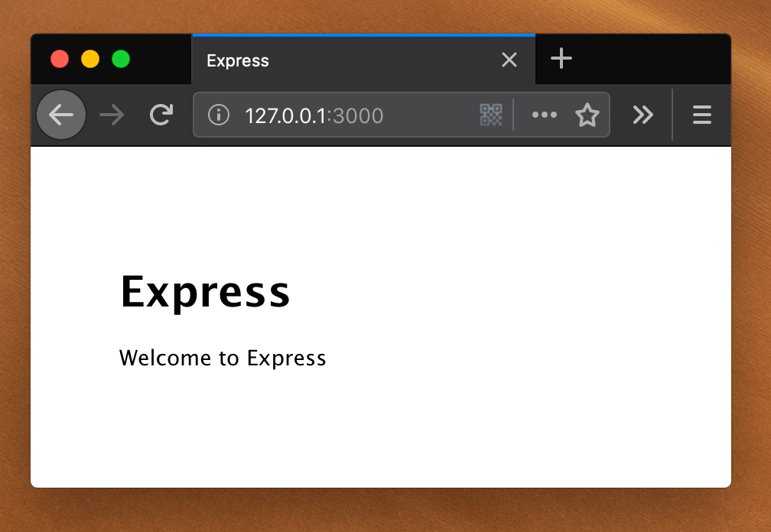Go back using the back arrow

click(61, 115)
